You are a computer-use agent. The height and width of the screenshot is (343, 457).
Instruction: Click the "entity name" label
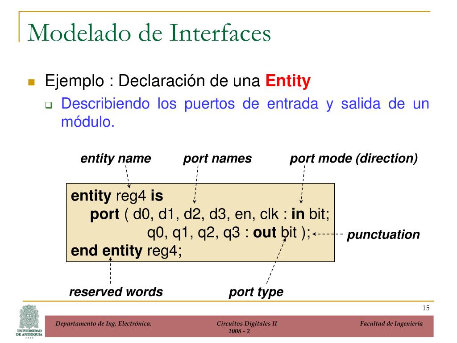116,159
